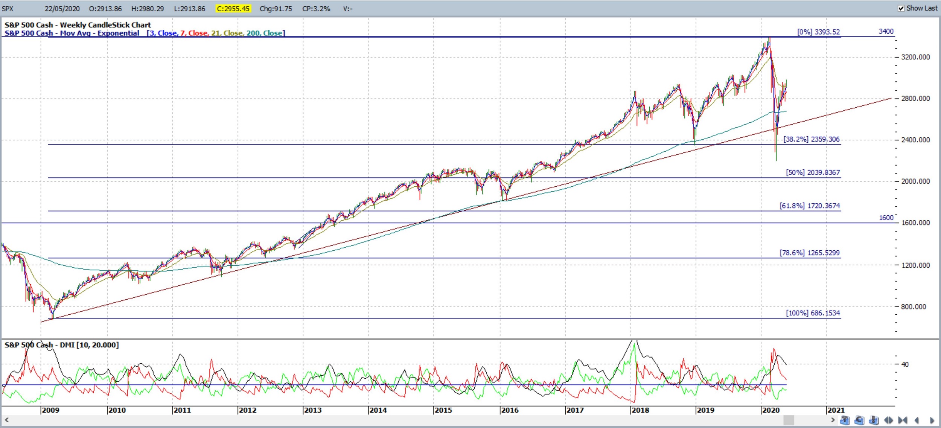Click the 2009 year marker on time axis
The width and height of the screenshot is (941, 428).
coord(50,410)
